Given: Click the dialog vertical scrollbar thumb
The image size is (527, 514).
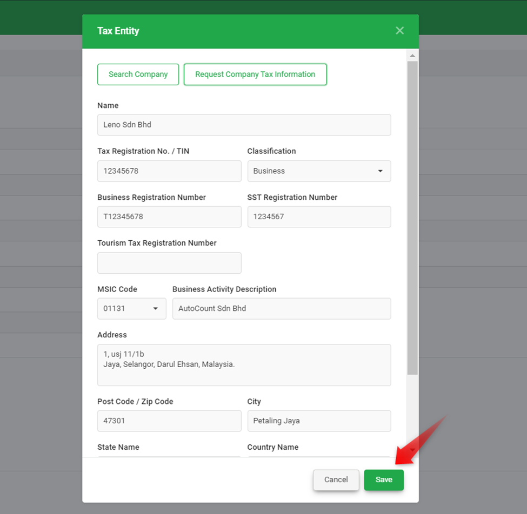Looking at the screenshot, I should 412,218.
